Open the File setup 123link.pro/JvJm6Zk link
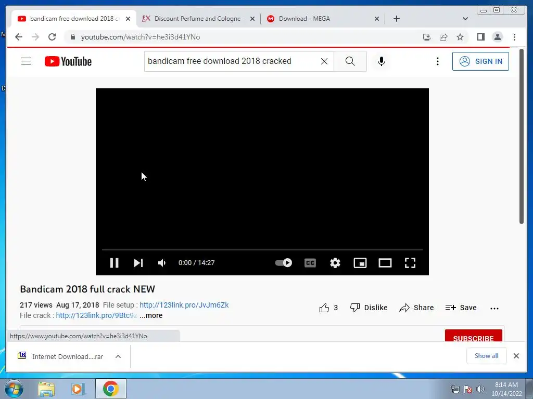533x399 pixels. pos(184,305)
